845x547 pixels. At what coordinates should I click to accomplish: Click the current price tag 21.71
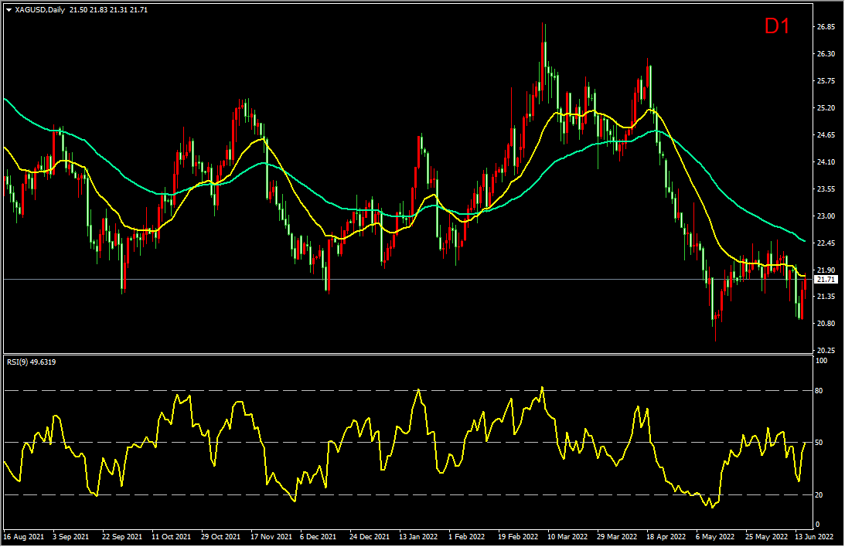[x=826, y=280]
